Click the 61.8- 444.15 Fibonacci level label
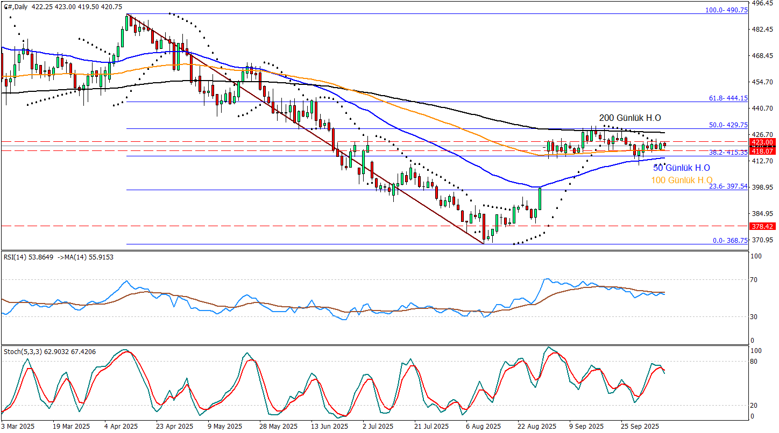This screenshot has width=779, height=433. coord(727,98)
